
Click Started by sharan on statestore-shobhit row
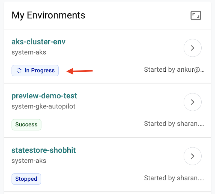coord(174,178)
